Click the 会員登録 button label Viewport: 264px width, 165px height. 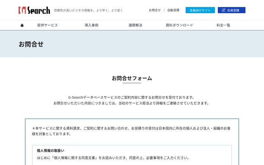[233, 10]
